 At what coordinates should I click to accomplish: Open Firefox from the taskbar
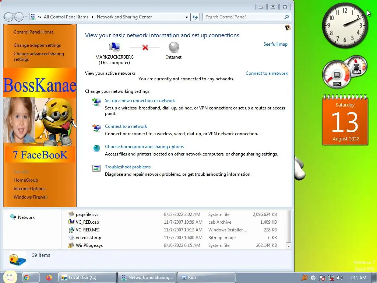click(x=49, y=277)
